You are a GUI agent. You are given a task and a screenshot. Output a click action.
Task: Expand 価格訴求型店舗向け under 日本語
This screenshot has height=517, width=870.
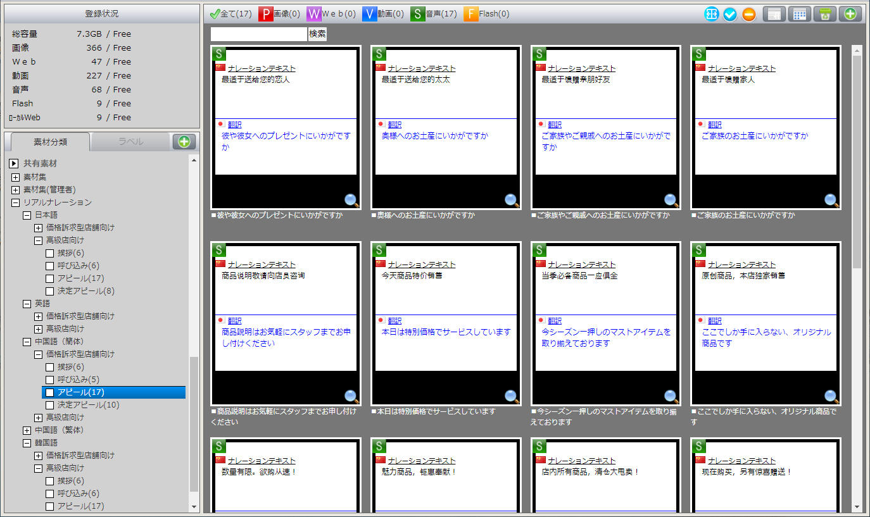click(x=39, y=228)
